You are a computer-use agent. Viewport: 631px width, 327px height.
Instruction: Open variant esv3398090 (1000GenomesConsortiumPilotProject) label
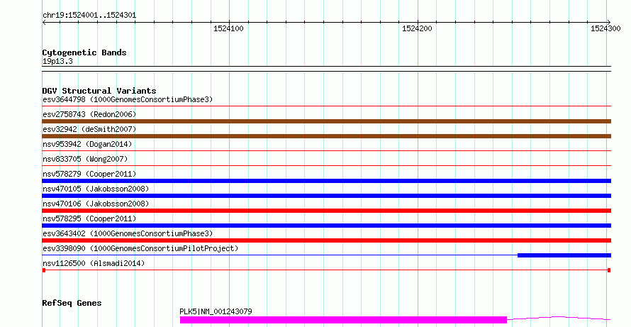tap(140, 248)
